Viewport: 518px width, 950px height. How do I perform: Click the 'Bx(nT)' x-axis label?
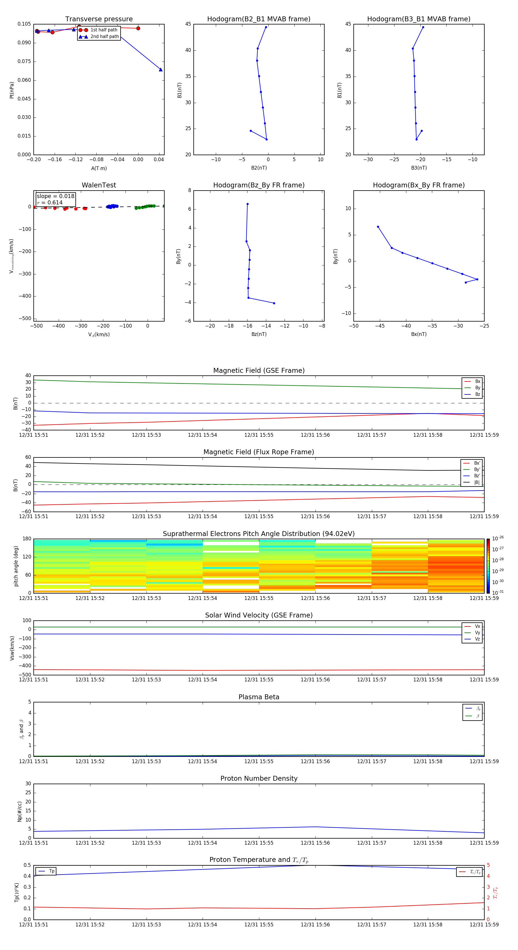[419, 334]
